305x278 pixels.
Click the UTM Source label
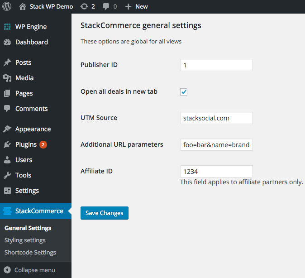click(99, 118)
